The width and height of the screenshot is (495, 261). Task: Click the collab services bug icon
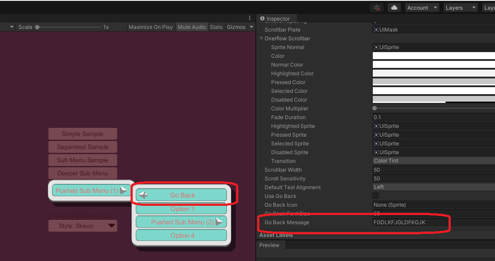(377, 7)
